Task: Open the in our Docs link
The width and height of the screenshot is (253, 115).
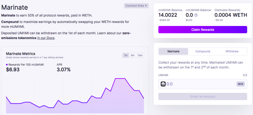Action: [46, 38]
